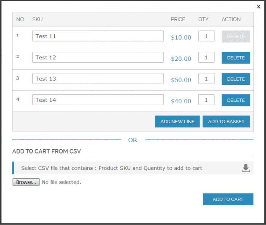Click the $10.00 price of Test 11
Viewport: 266px width, 225px height.
coord(181,37)
